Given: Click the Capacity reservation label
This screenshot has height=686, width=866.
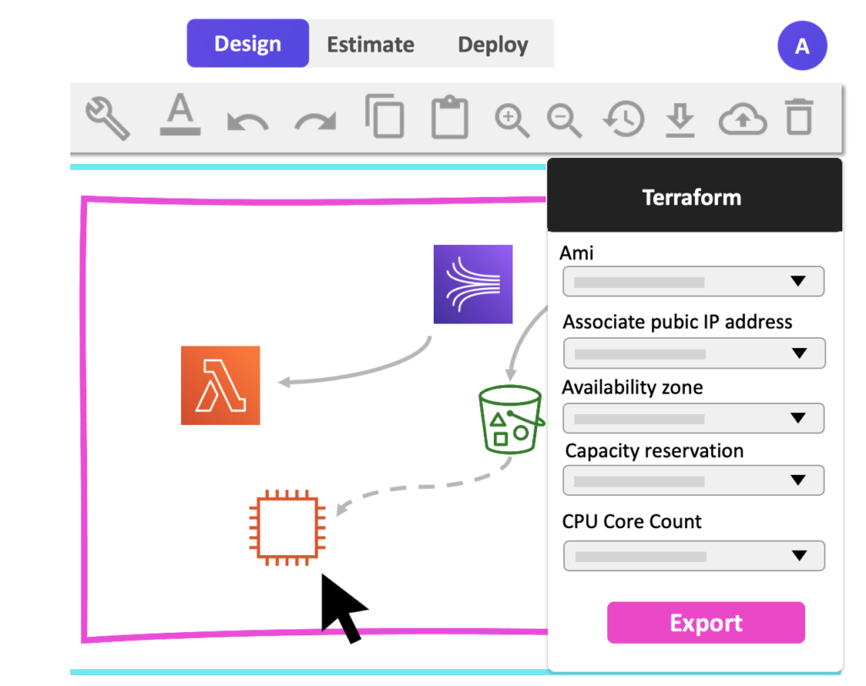Looking at the screenshot, I should point(655,451).
